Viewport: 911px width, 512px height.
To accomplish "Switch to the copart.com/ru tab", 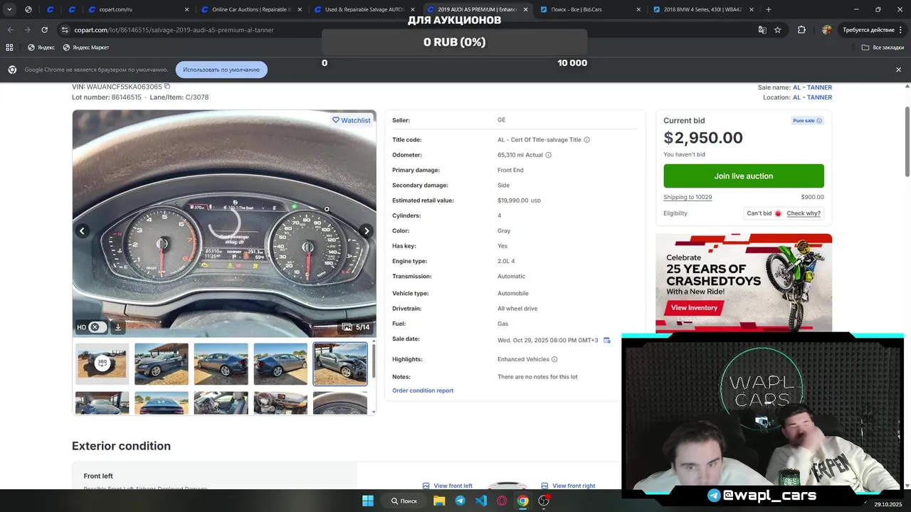I will click(x=138, y=10).
